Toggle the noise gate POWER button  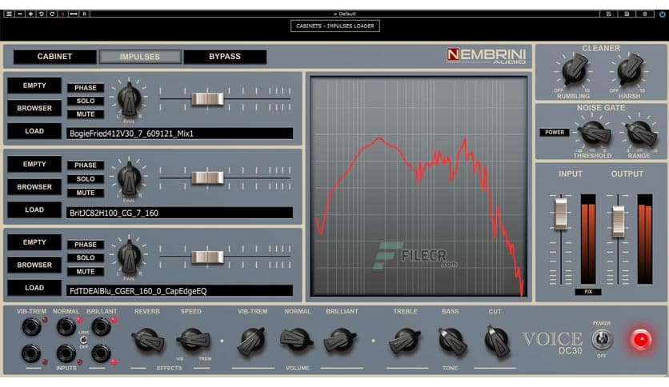(x=555, y=133)
